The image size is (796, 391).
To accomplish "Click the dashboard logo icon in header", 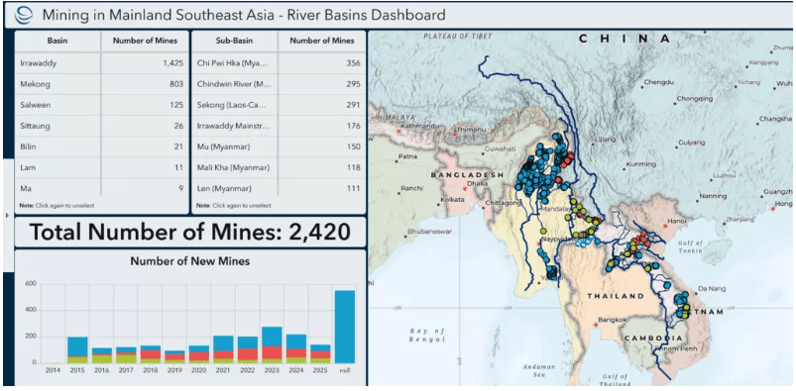I will point(24,14).
